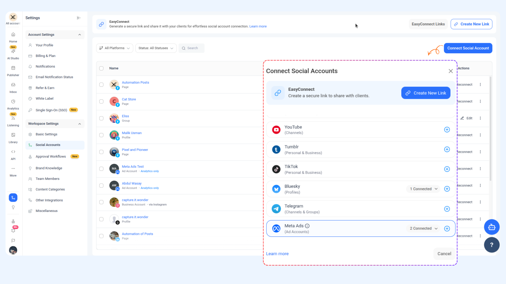This screenshot has height=284, width=506.
Task: Open Notifications settings
Action: 45,67
